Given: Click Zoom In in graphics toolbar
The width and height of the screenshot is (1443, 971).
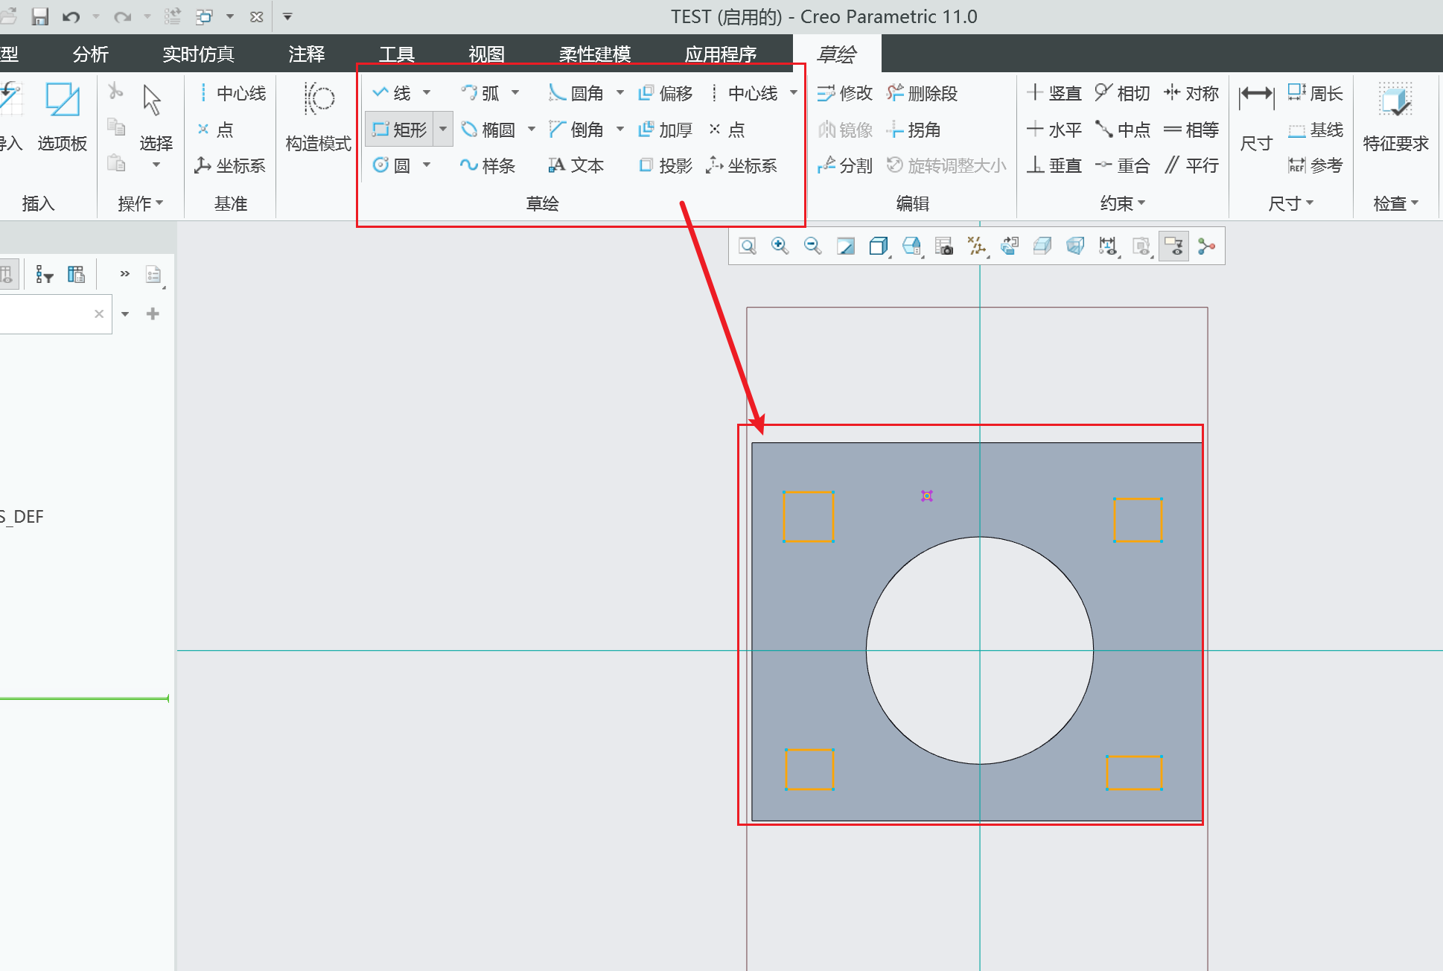Looking at the screenshot, I should click(780, 246).
